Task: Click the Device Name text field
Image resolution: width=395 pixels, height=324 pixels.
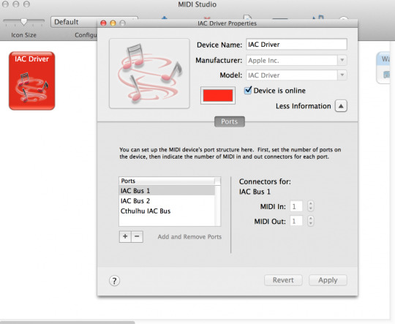Action: click(x=296, y=45)
